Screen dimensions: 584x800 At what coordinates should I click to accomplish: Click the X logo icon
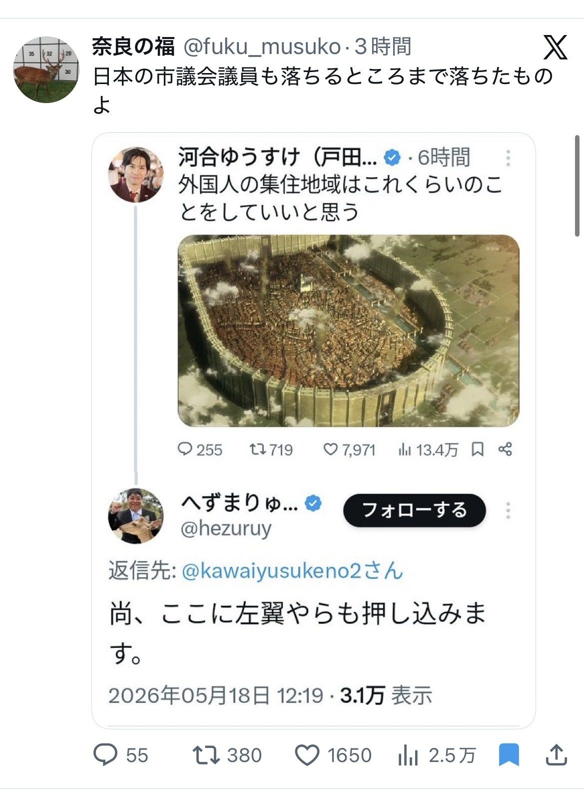click(555, 47)
